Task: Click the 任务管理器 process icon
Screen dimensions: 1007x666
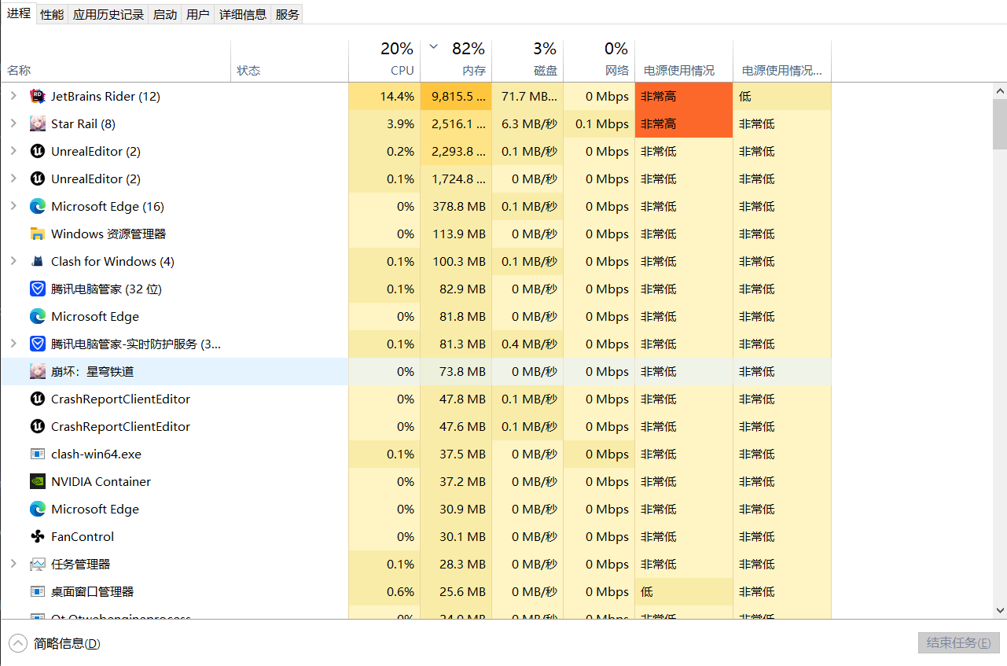Action: pyautogui.click(x=37, y=564)
